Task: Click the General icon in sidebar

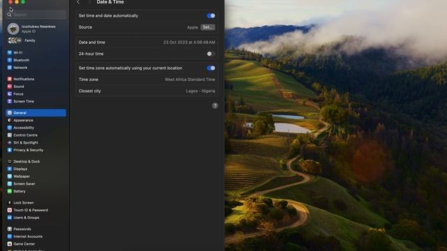Action: (x=9, y=113)
